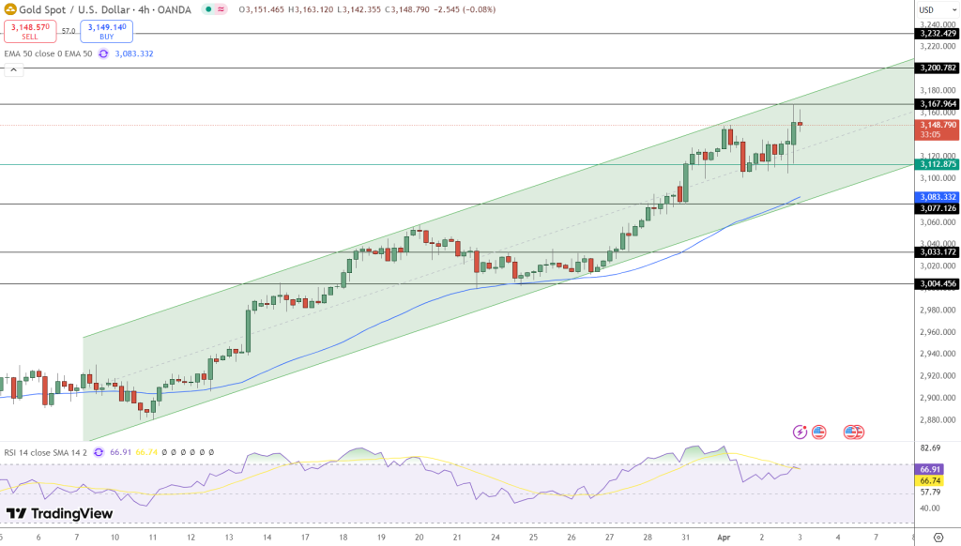Click the 13 date on time axis
This screenshot has width=961, height=546.
click(229, 538)
